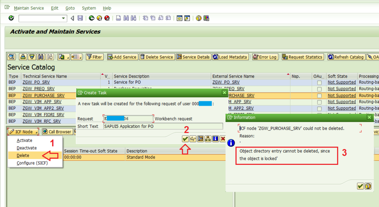Click the Create New Session icon
This screenshot has width=379, height=207.
point(180,18)
